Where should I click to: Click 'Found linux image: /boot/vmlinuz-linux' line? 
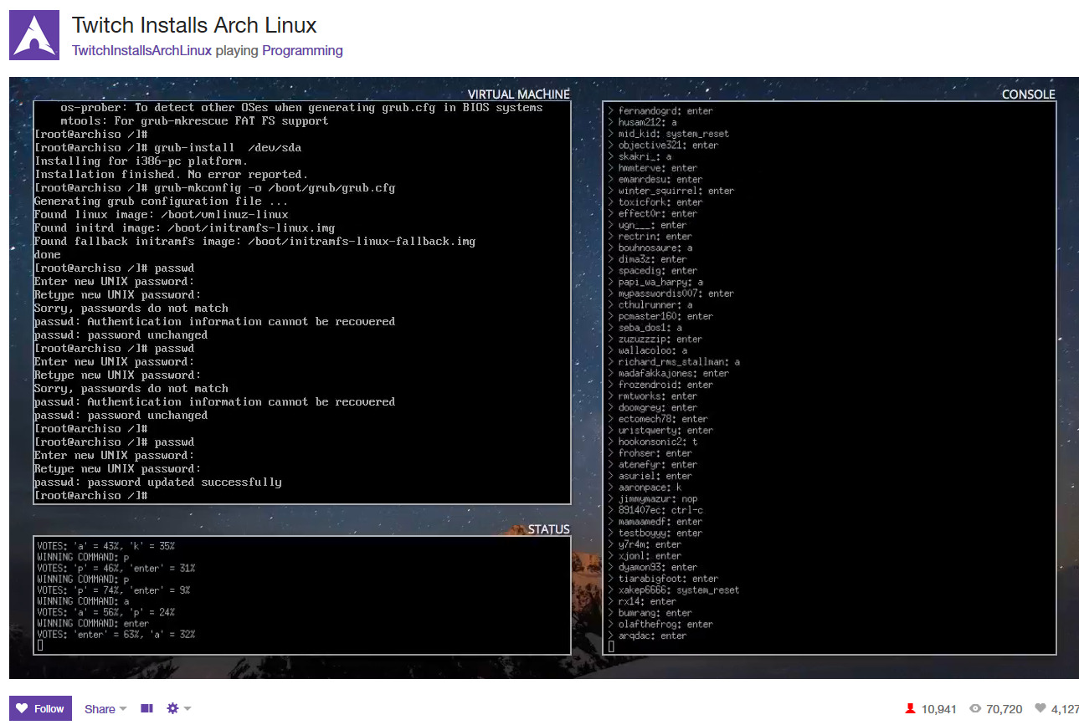(x=161, y=215)
